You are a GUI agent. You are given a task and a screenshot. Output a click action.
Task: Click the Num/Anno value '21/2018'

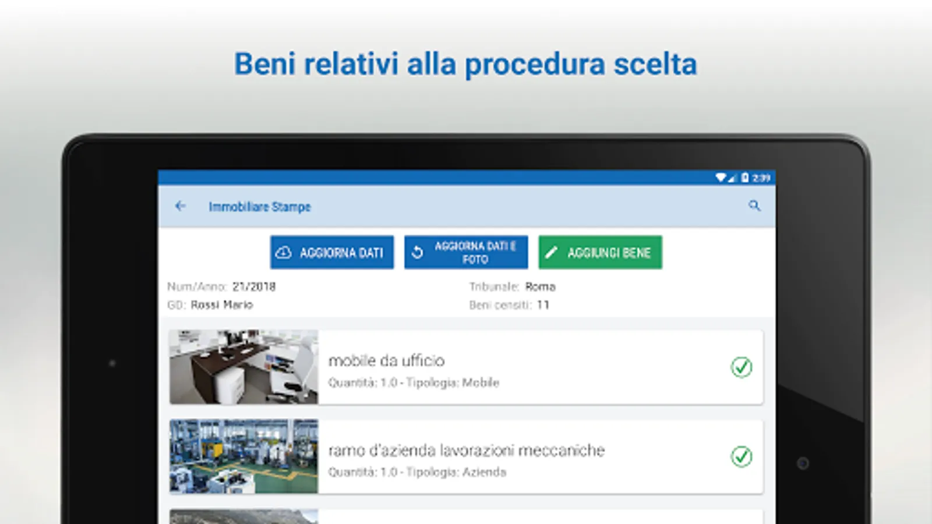point(254,286)
